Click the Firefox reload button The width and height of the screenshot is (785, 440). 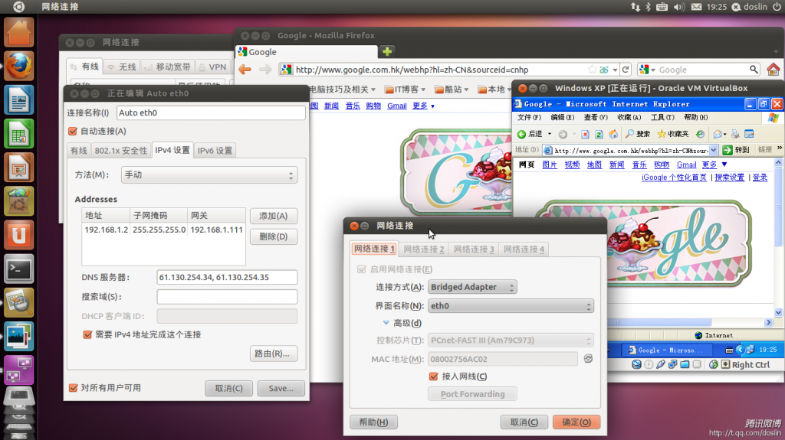tap(626, 70)
